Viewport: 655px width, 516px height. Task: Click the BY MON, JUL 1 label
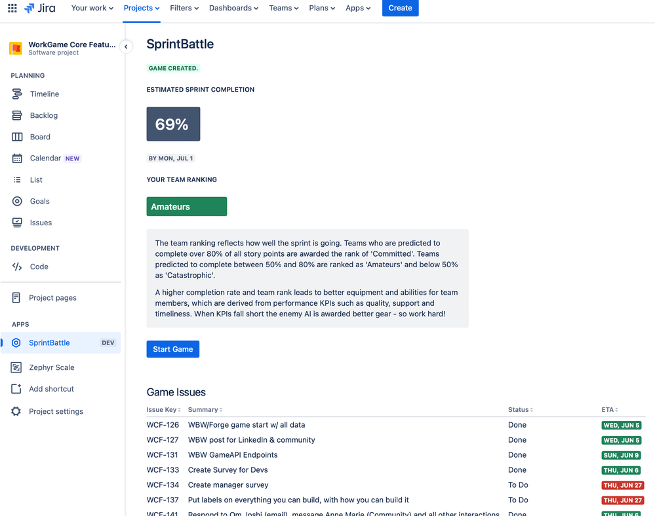click(x=171, y=158)
